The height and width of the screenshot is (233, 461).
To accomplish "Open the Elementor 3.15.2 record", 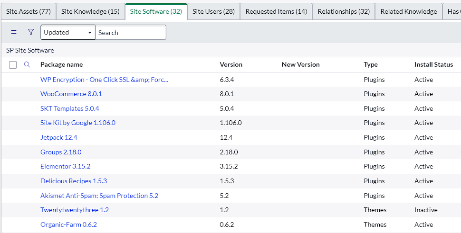I will [65, 167].
